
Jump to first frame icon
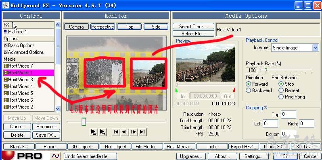[x=116, y=132]
